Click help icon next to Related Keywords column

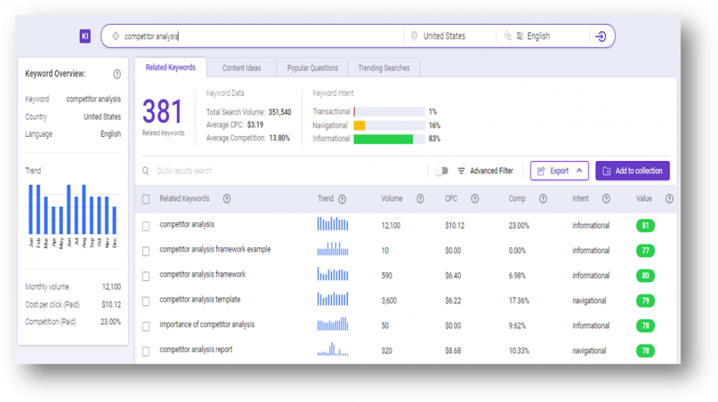(x=227, y=199)
